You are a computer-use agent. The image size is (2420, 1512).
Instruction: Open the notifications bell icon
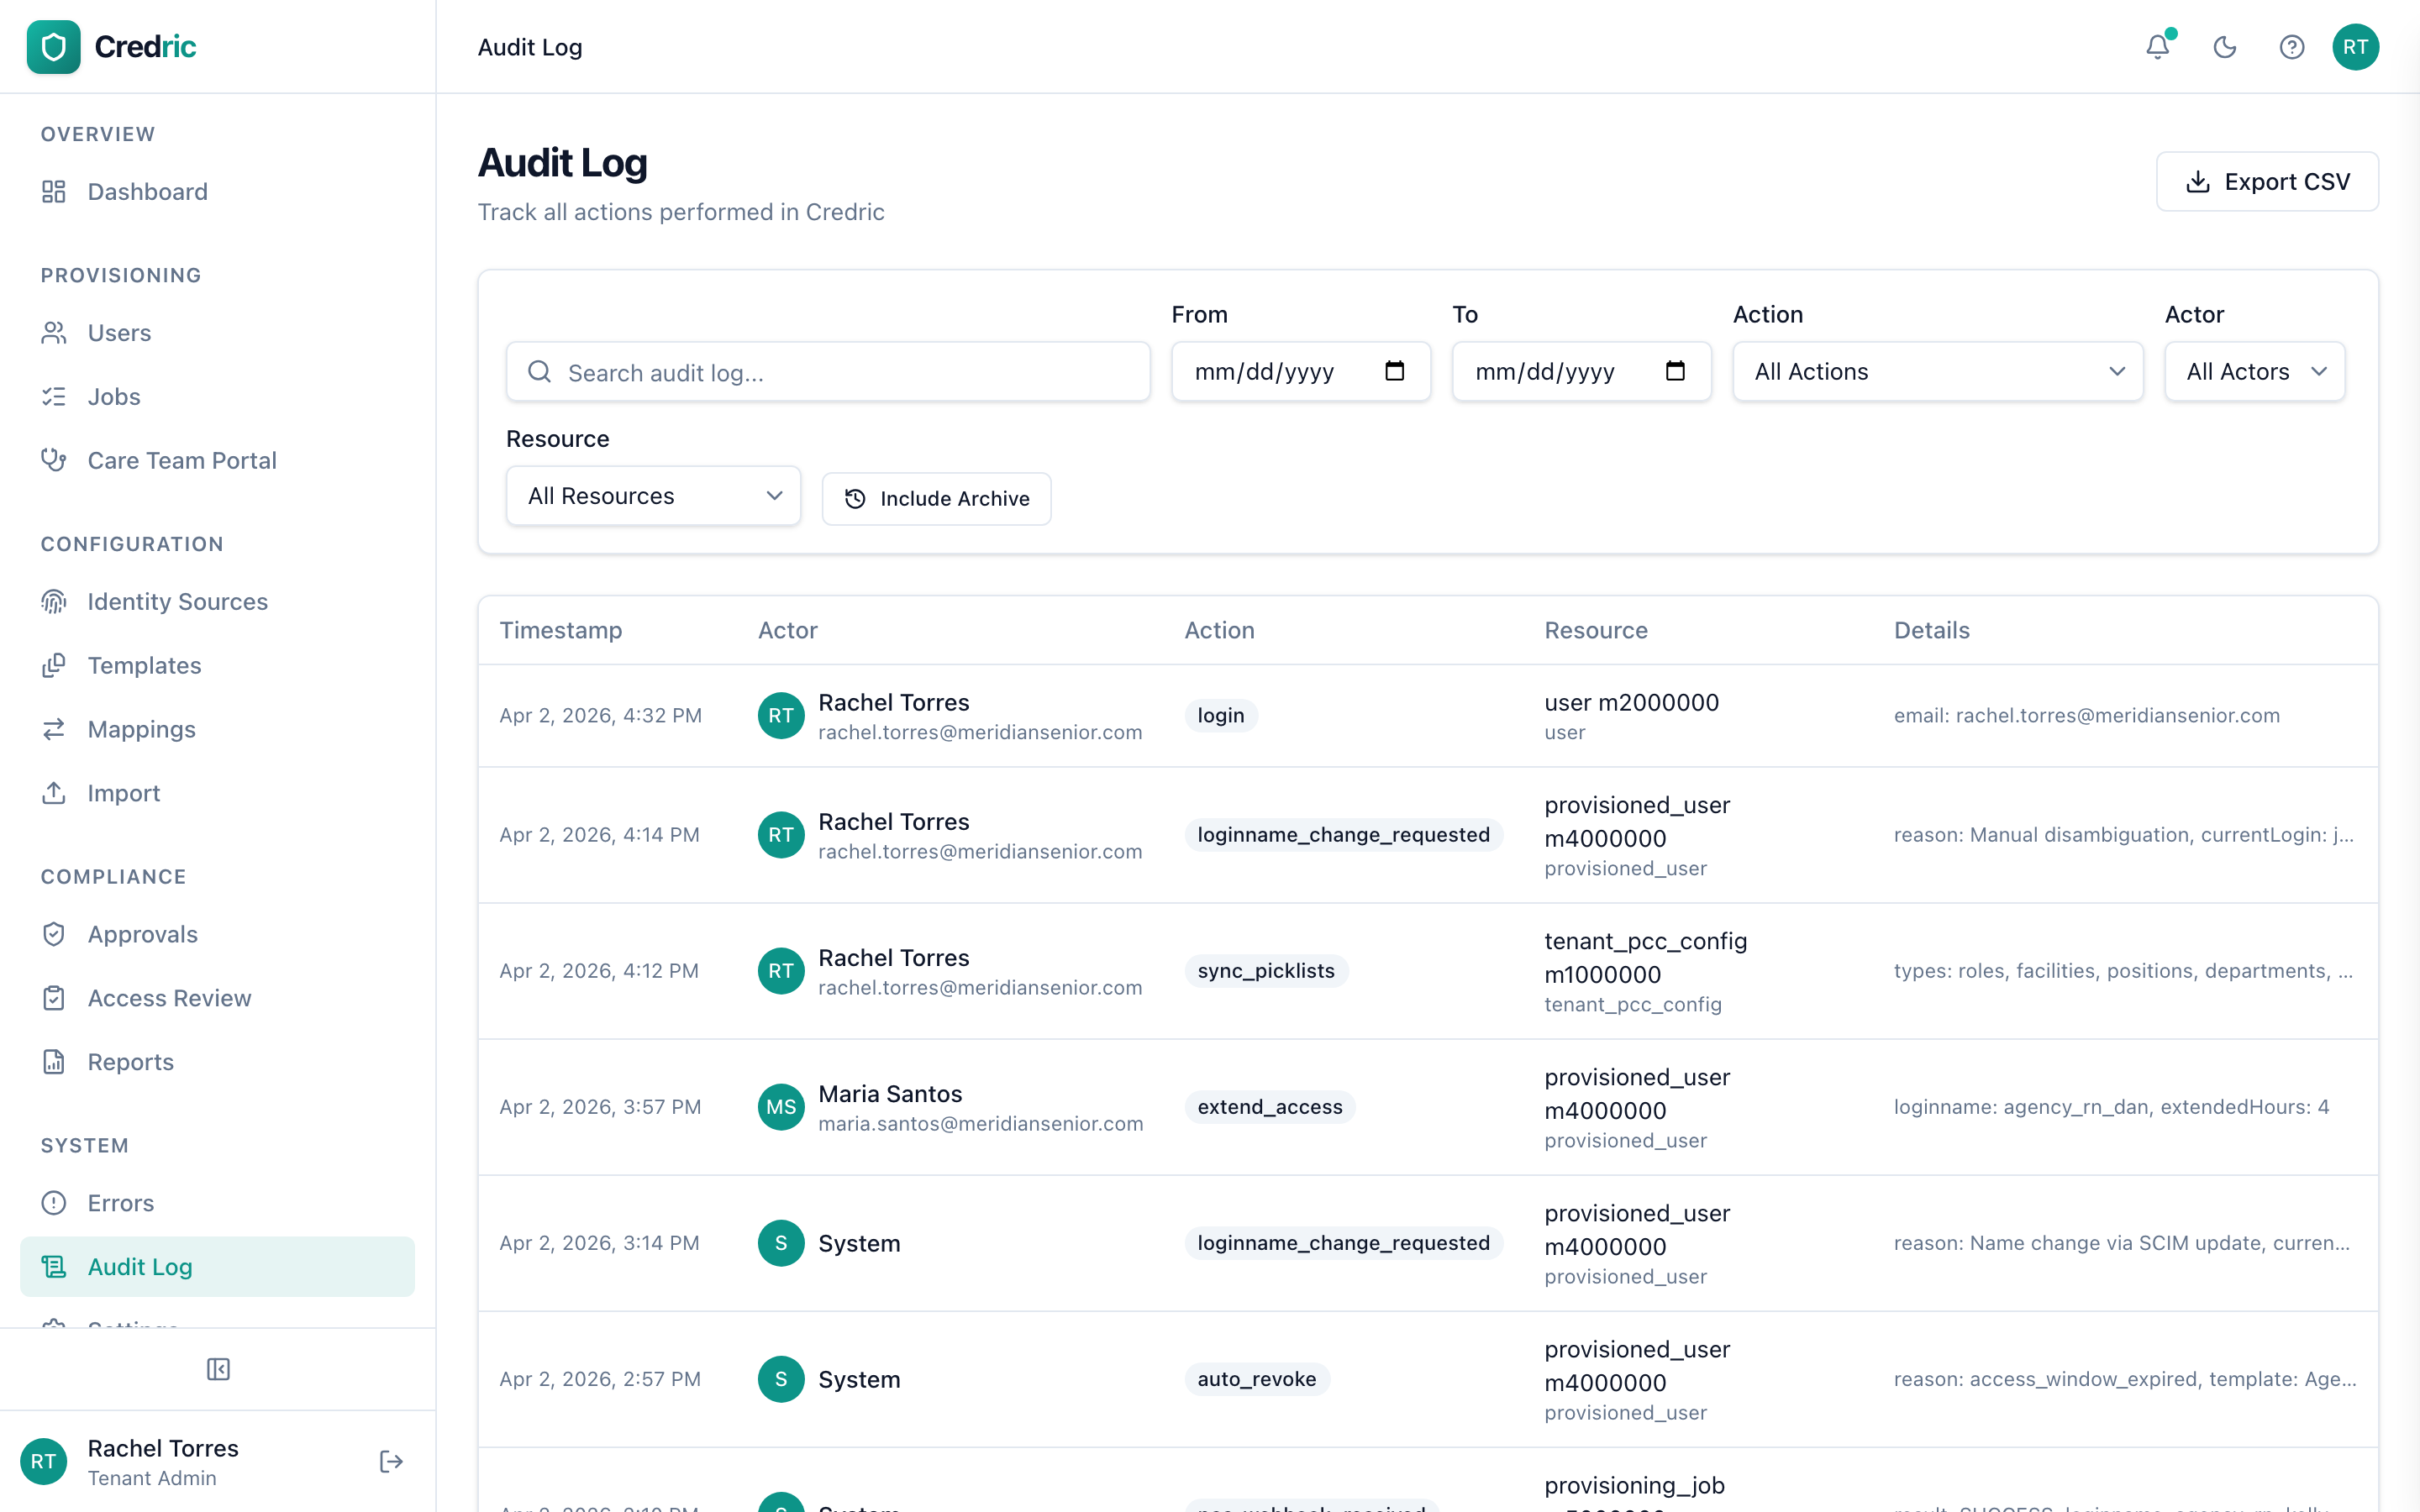[x=2157, y=47]
